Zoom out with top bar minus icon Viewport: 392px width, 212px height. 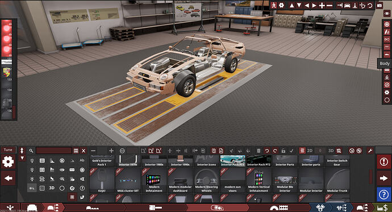[330, 5]
